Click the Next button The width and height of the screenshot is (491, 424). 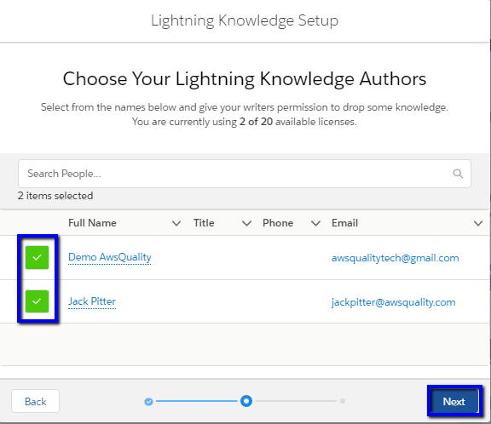[454, 402]
